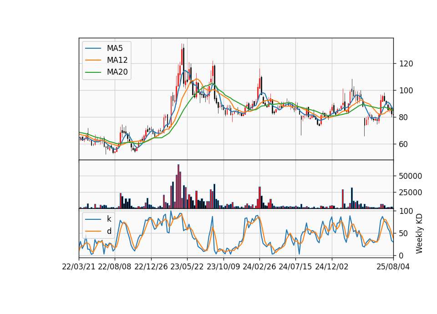Click the green MA20 legend line sample
The width and height of the screenshot is (437, 314).
point(93,72)
